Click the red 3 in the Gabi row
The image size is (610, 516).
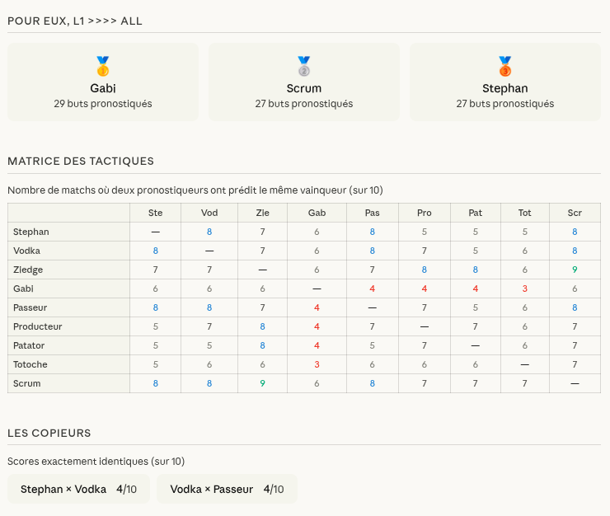[524, 288]
